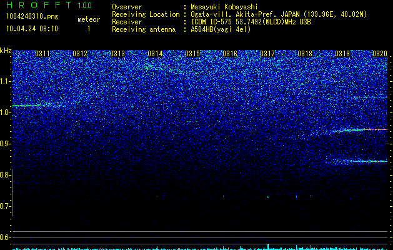Click the date stamp 10.04.24 03:10
Viewport: 393px width, 250px height.
coord(32,29)
